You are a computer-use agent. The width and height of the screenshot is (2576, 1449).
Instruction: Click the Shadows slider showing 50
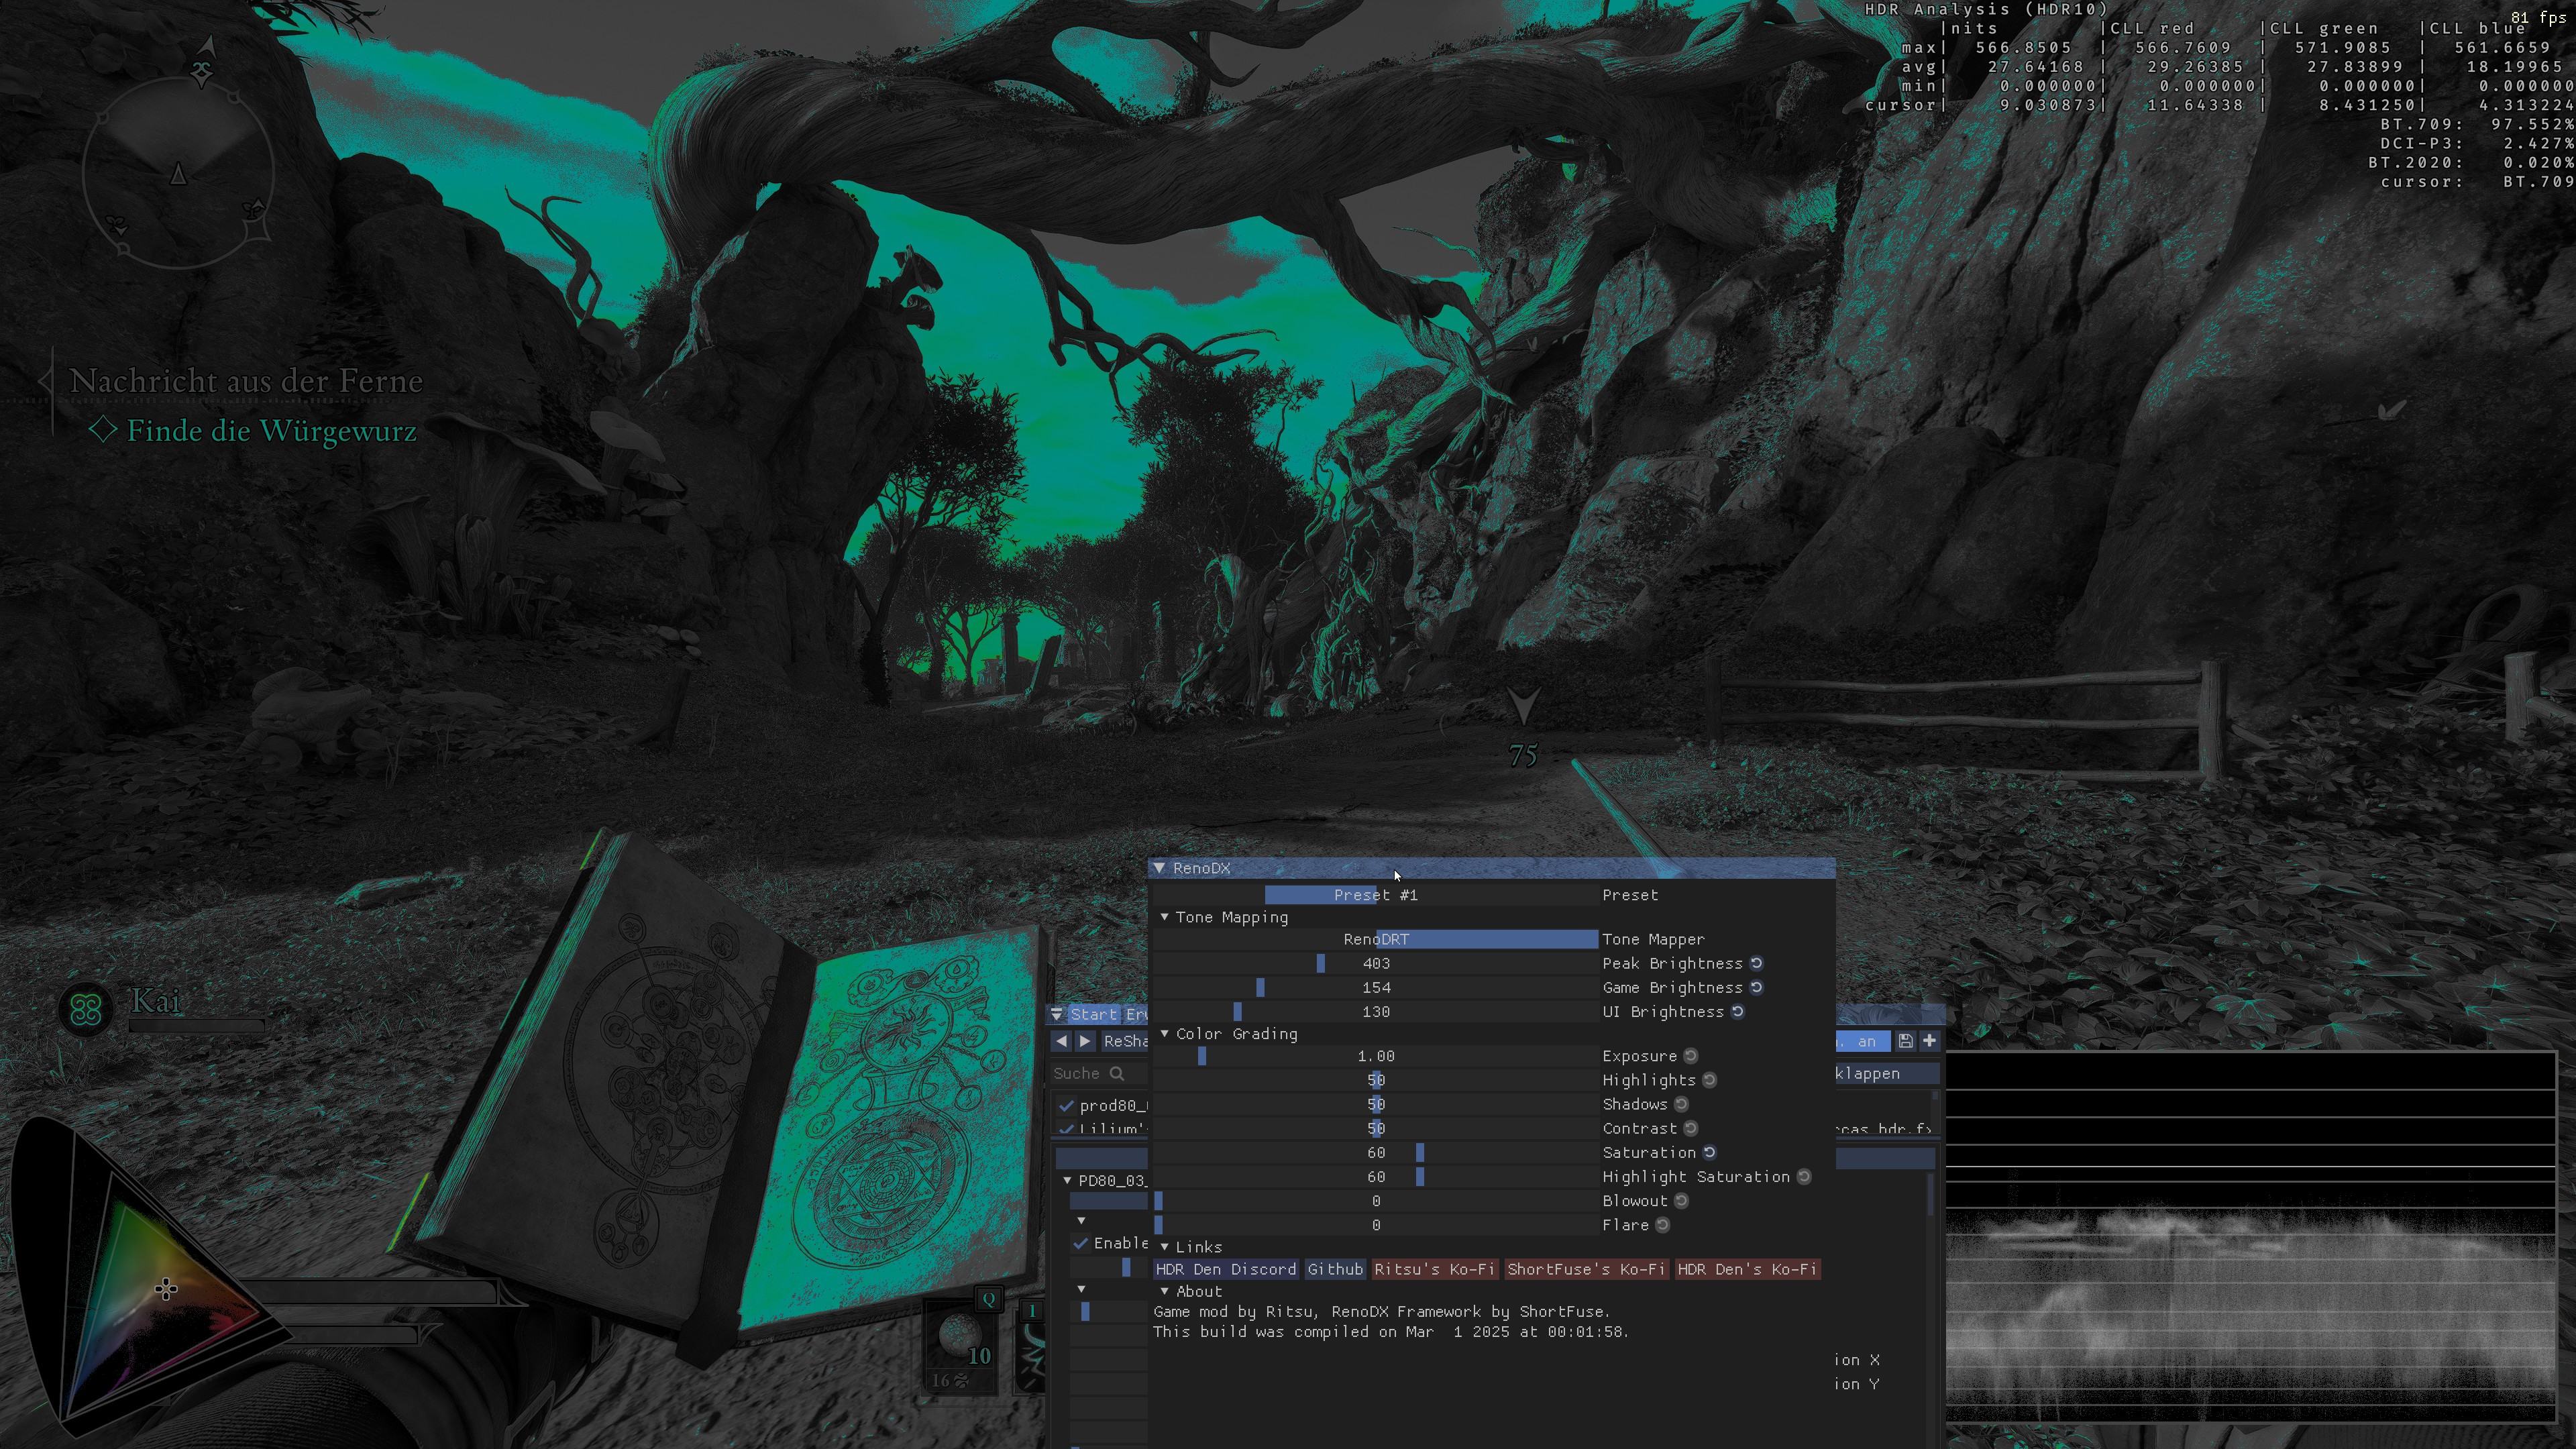coord(1376,1104)
